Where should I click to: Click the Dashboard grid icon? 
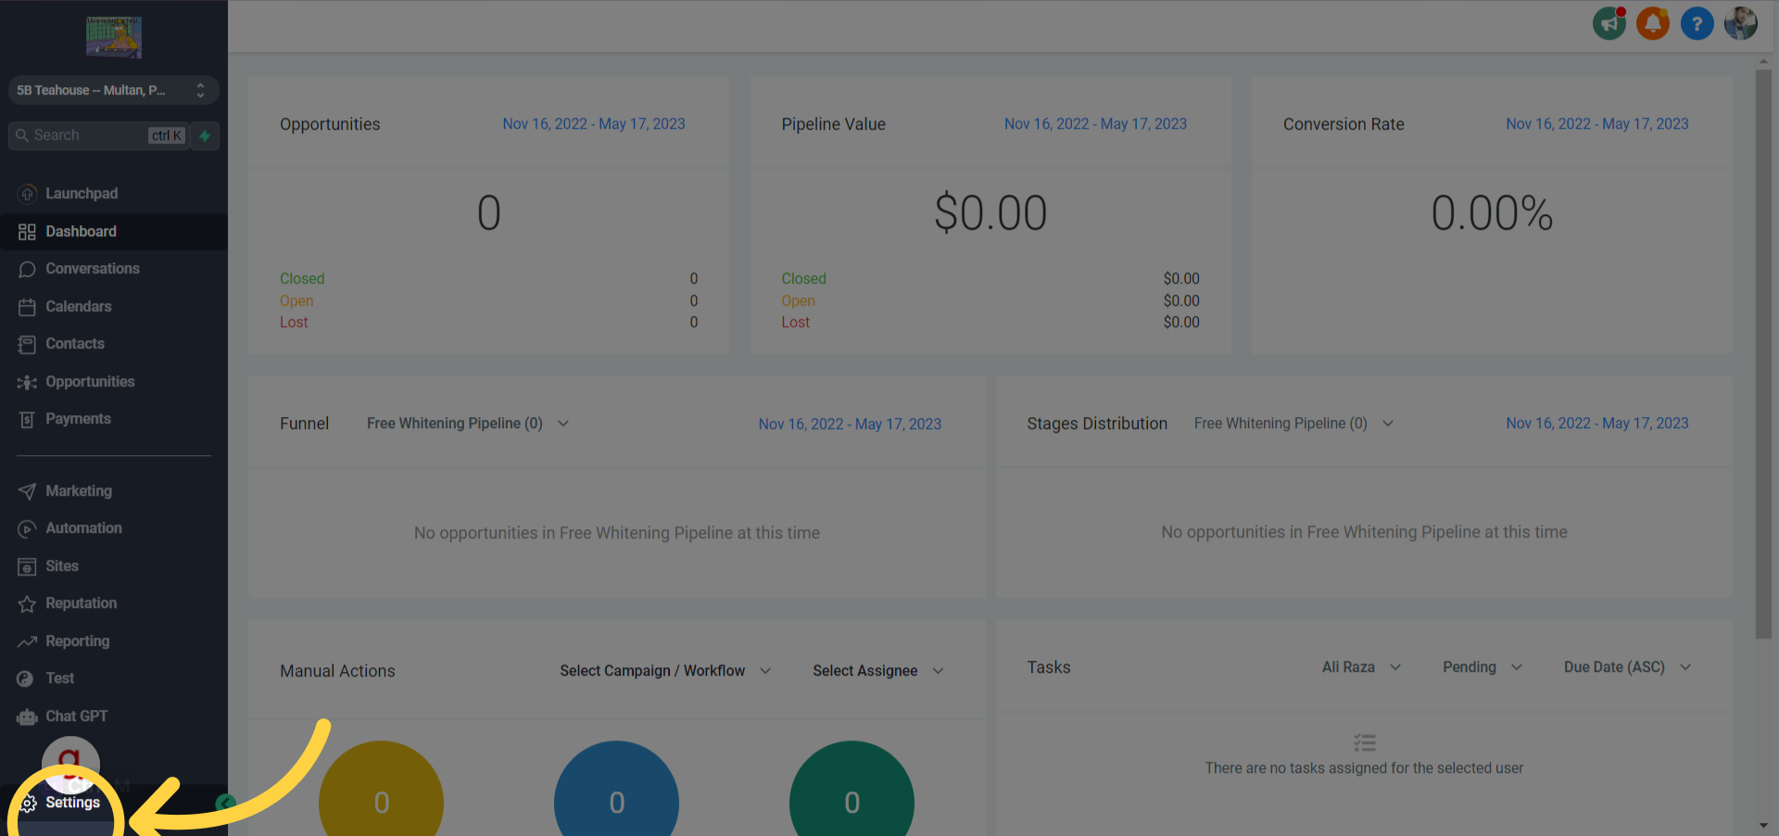point(27,232)
